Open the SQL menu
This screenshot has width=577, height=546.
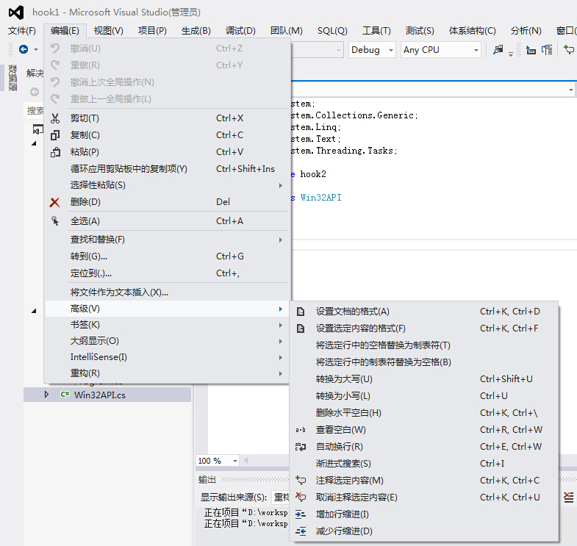pyautogui.click(x=333, y=31)
